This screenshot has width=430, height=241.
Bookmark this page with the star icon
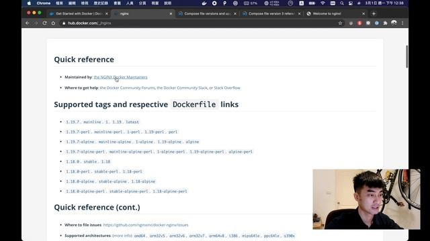[341, 23]
